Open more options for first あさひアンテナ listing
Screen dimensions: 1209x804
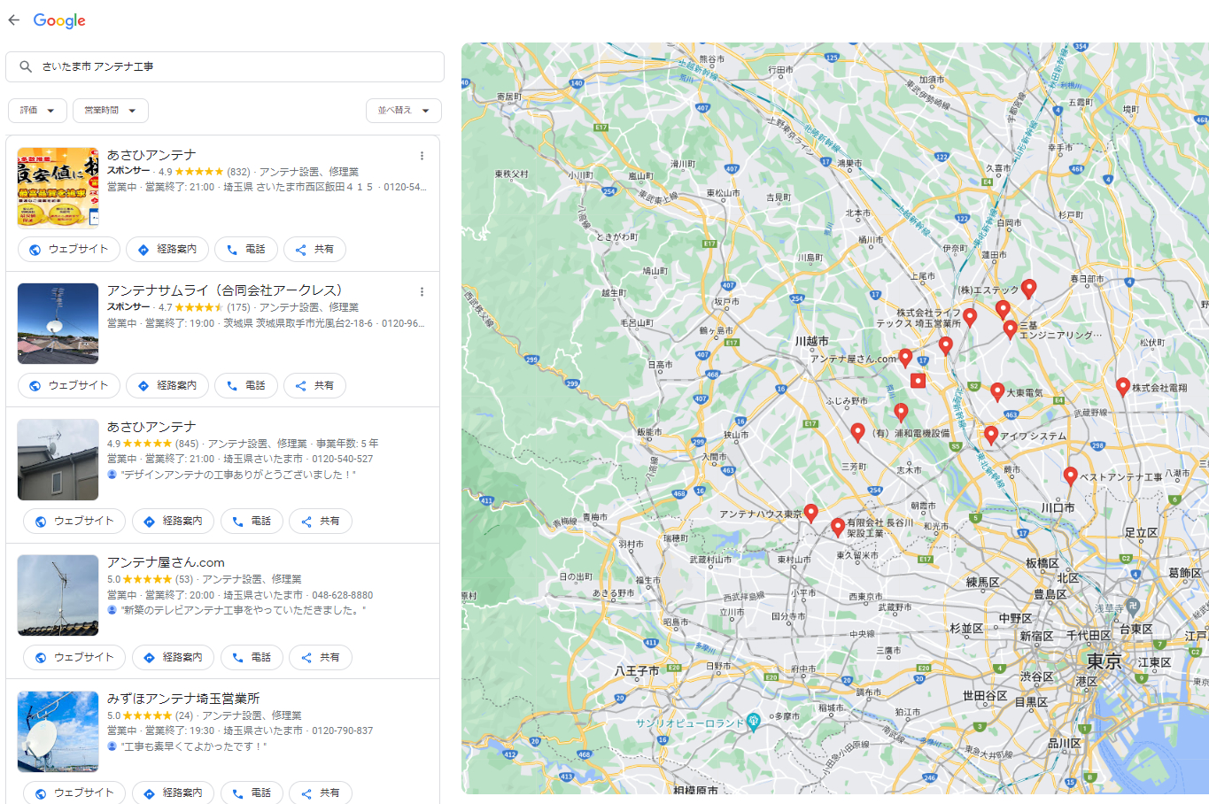pyautogui.click(x=422, y=156)
